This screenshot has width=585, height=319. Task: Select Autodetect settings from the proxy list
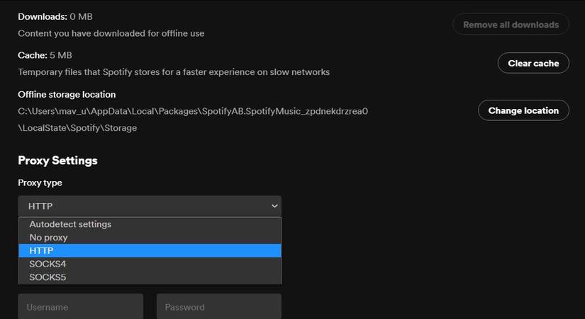coord(70,224)
